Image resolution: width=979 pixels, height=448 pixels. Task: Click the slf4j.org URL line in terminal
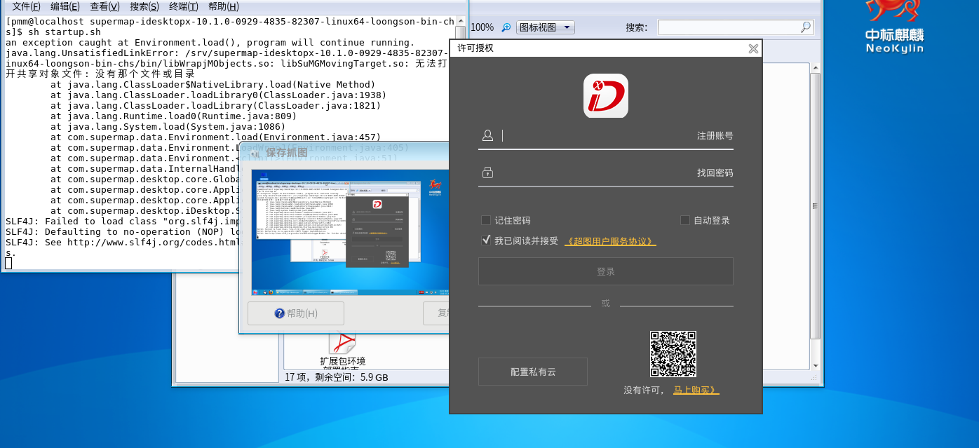click(x=123, y=242)
